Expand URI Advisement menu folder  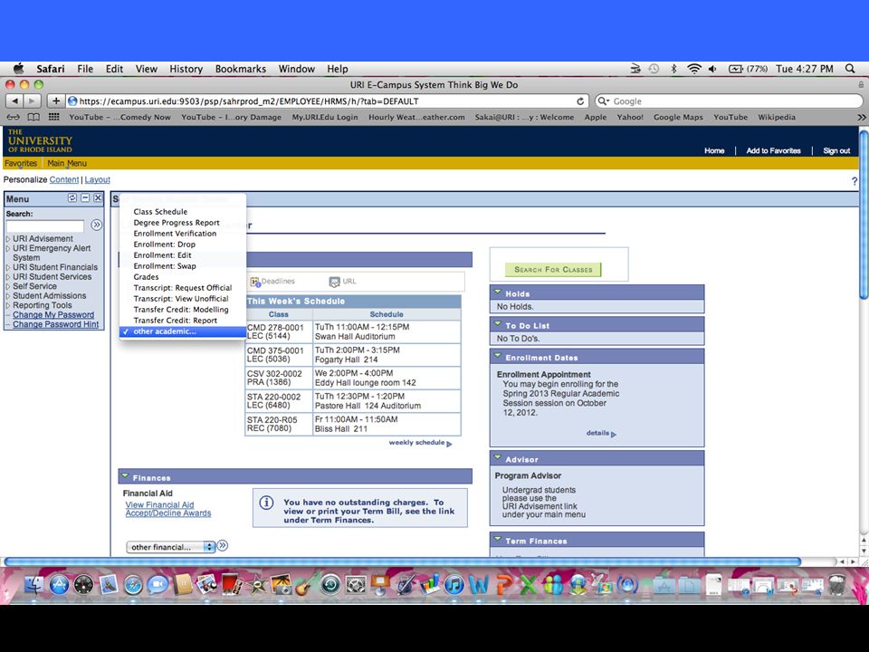click(x=8, y=239)
